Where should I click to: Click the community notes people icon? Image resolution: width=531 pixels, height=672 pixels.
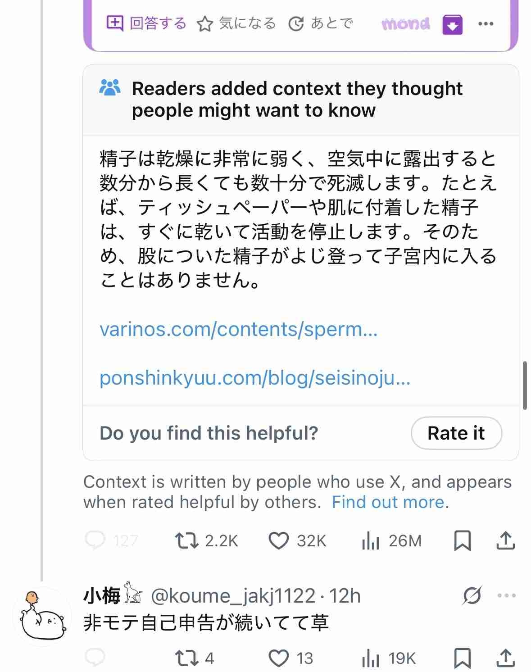110,88
